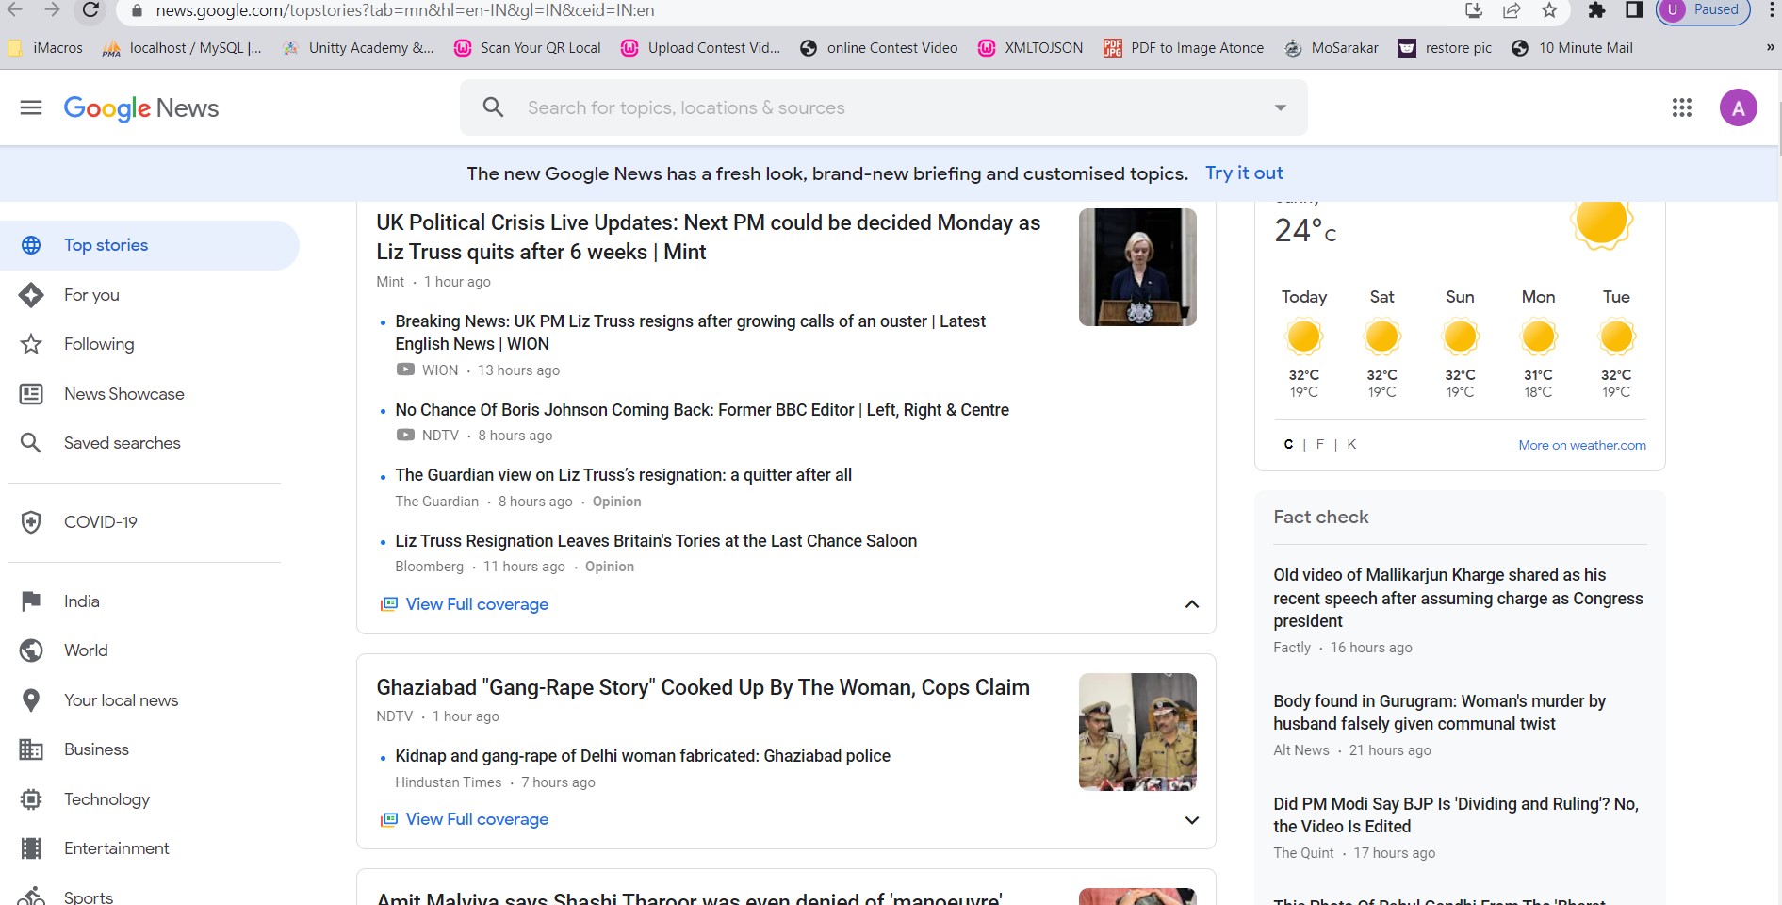
Task: Collapse the Liz Truss story coverage
Action: tap(1191, 604)
